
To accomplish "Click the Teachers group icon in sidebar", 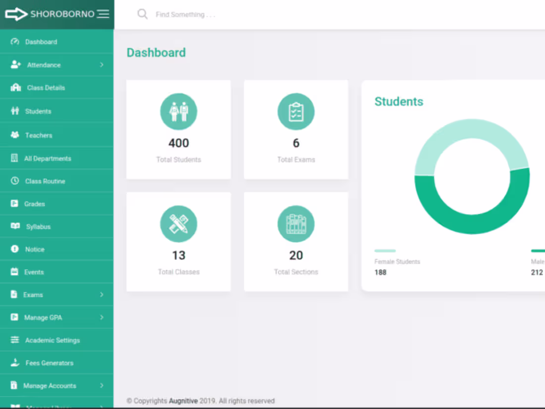I will pos(14,135).
